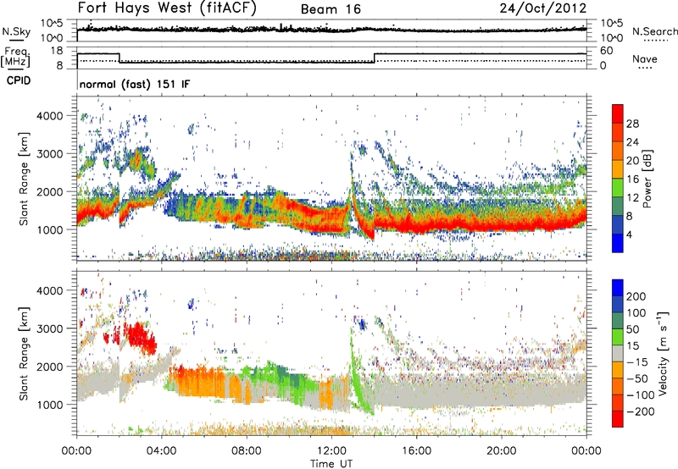Click the 'CPID' label
Viewport: 678px width, 469px height.
click(19, 80)
